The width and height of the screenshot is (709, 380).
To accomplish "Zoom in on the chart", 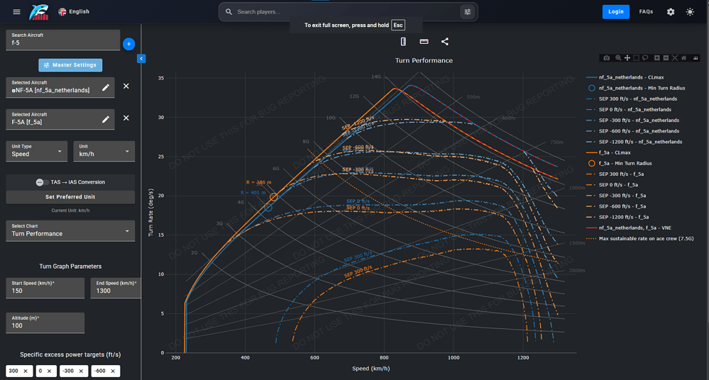I will (x=657, y=58).
